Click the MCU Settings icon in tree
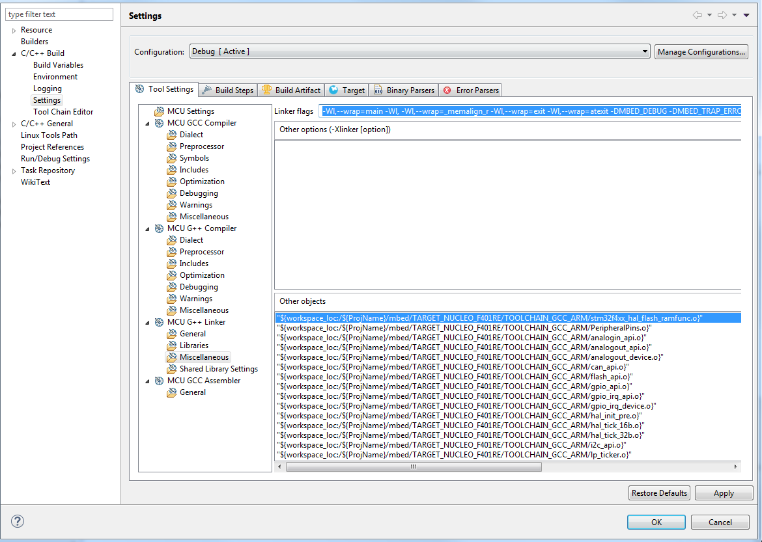 click(159, 111)
